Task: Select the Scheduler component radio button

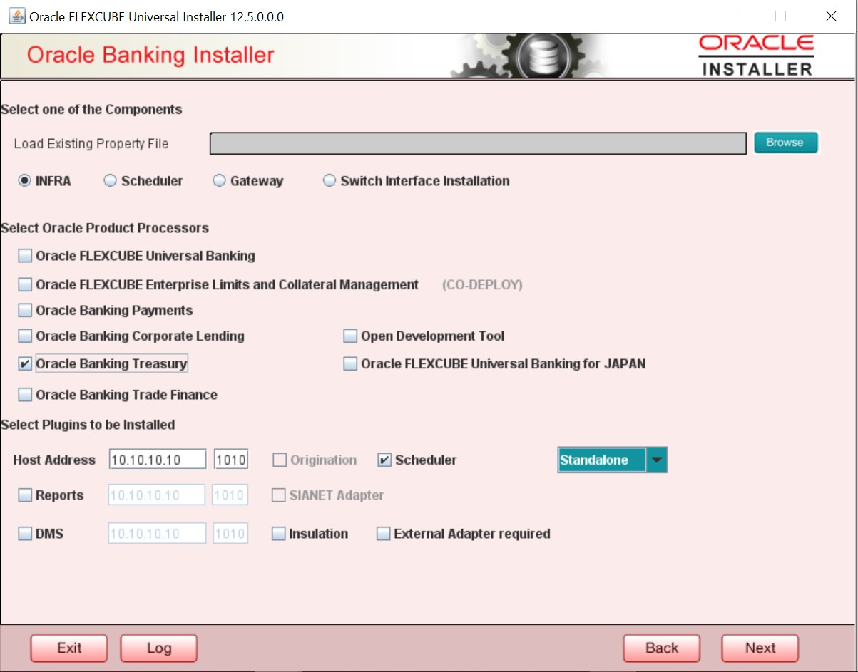Action: [x=110, y=181]
